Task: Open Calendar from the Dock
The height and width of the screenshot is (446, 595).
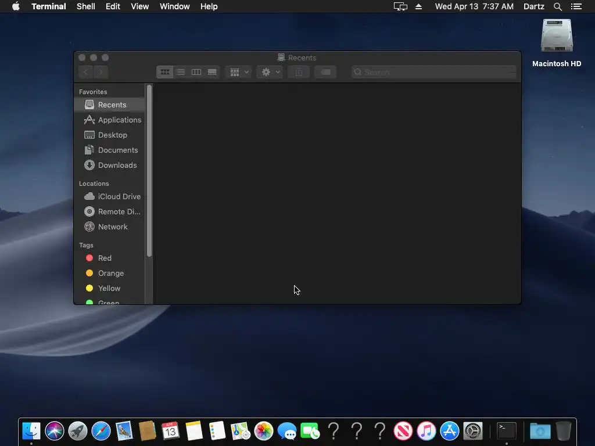Action: (x=170, y=431)
